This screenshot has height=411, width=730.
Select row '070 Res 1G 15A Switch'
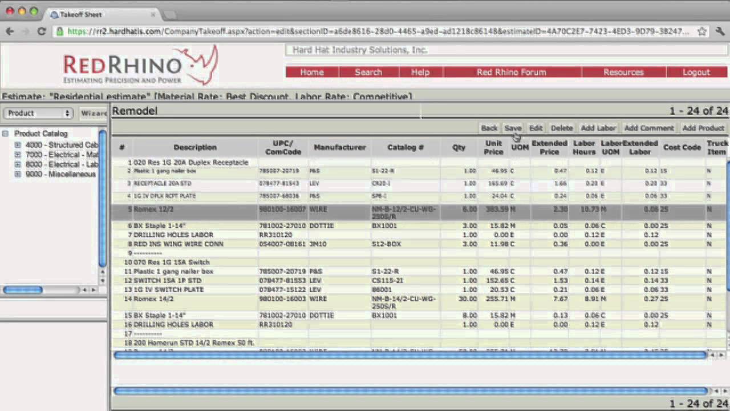(x=419, y=262)
